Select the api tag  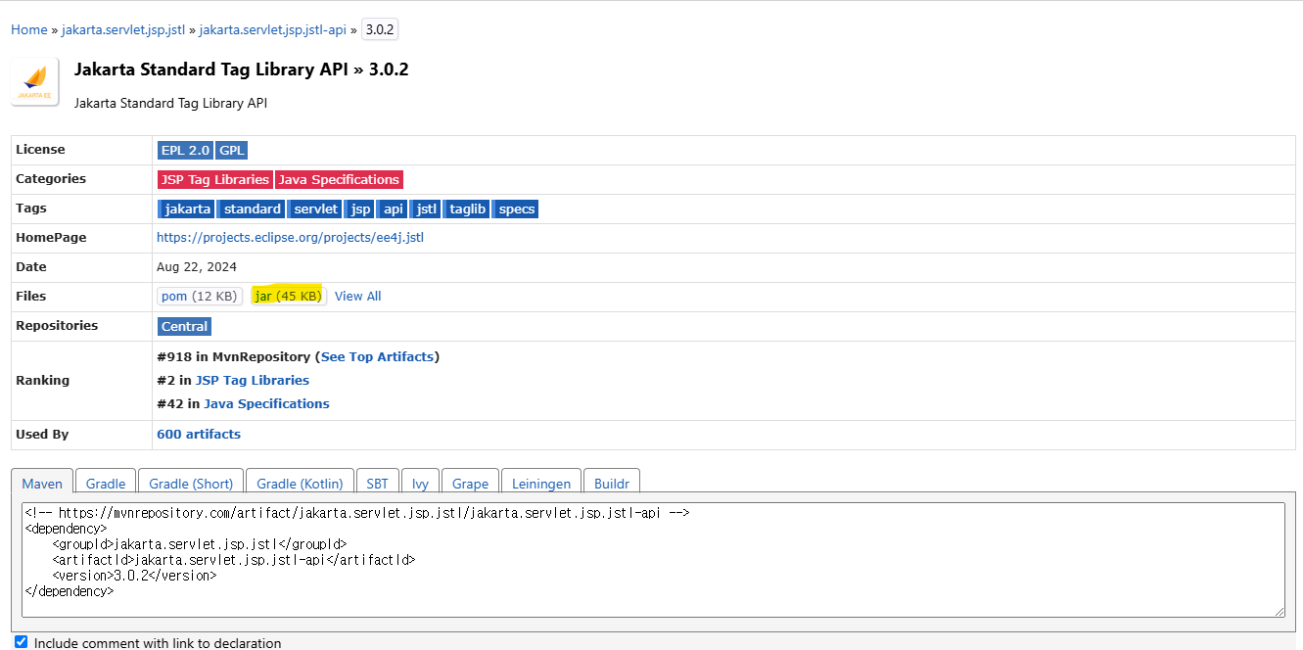[393, 209]
